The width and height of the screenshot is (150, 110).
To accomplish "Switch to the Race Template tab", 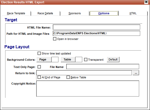I will point(16,13).
